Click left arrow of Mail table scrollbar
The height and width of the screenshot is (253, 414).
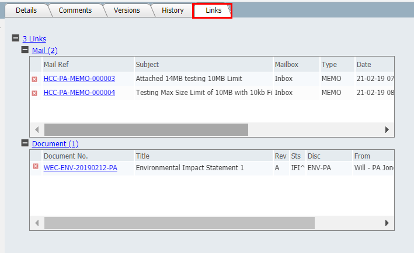pyautogui.click(x=37, y=129)
